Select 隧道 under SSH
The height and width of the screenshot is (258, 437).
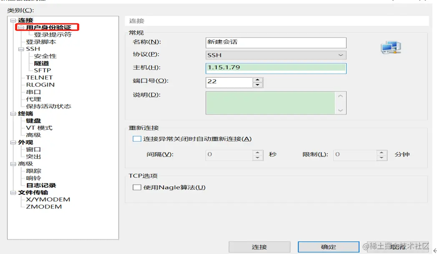pos(41,63)
